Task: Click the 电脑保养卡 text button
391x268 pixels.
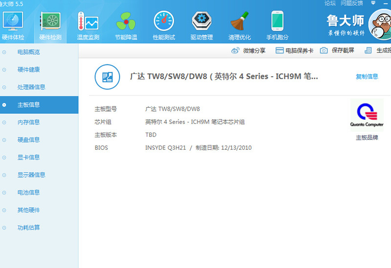Action: coord(299,51)
